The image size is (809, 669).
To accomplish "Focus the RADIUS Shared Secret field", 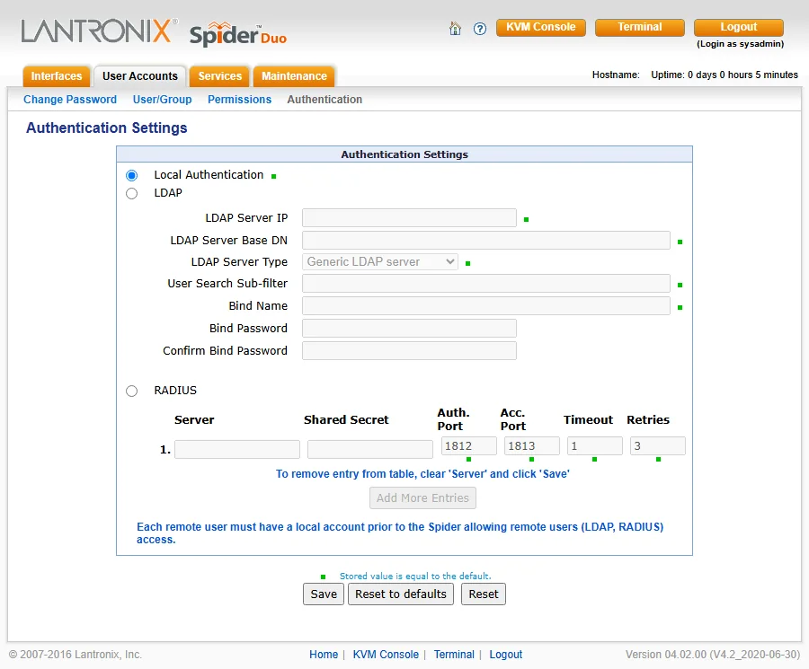I will pyautogui.click(x=370, y=449).
